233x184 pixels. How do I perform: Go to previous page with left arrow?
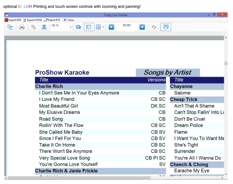coord(111,27)
